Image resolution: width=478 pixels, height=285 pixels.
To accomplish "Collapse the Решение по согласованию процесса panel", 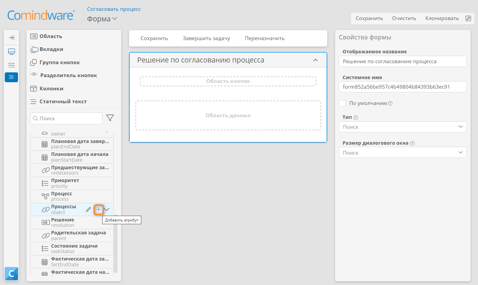I will (x=315, y=60).
